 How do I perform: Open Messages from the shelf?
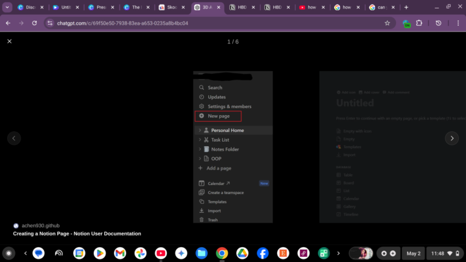pyautogui.click(x=38, y=254)
